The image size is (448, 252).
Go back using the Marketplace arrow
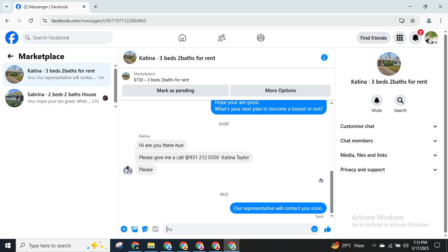[10, 56]
